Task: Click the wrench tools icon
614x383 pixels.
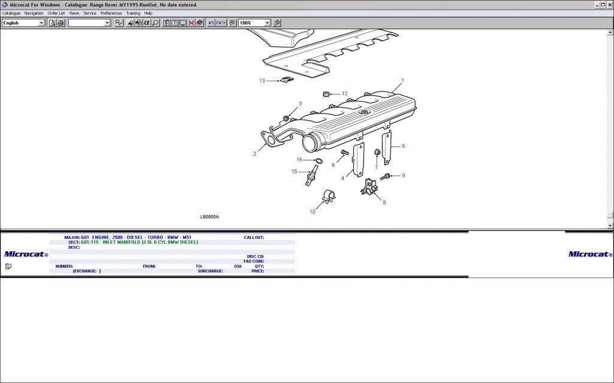Action: tap(277, 23)
